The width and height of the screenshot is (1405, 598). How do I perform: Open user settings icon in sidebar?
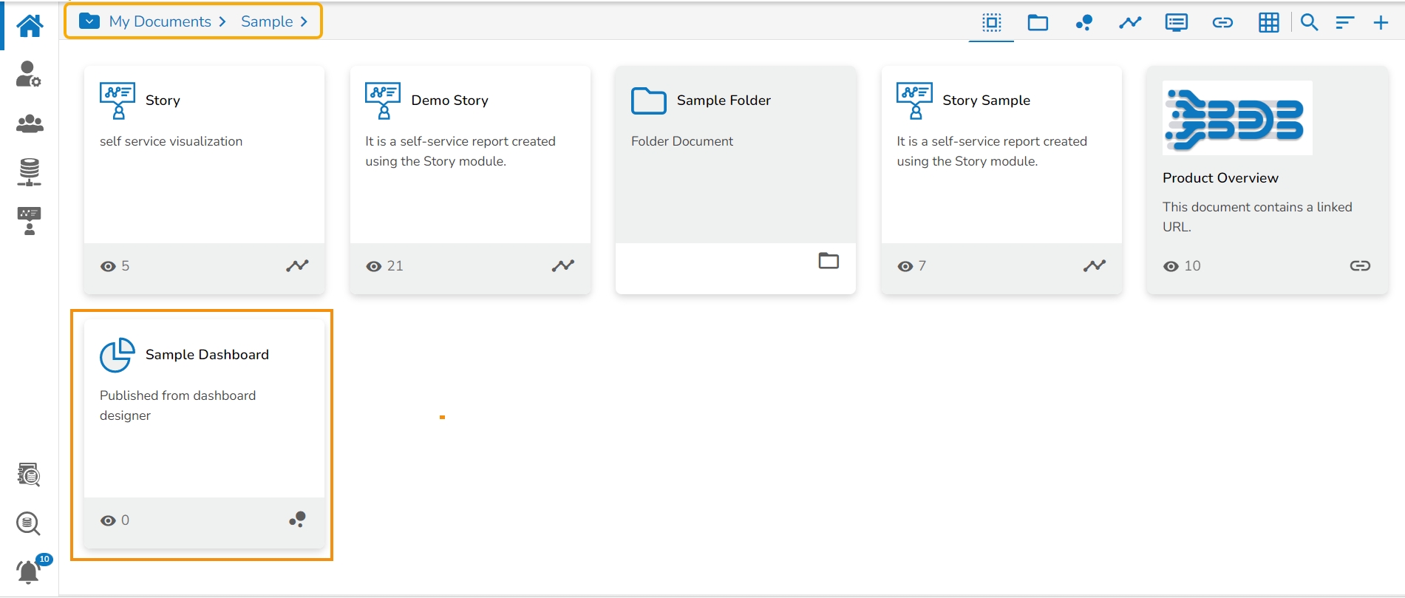click(x=29, y=74)
